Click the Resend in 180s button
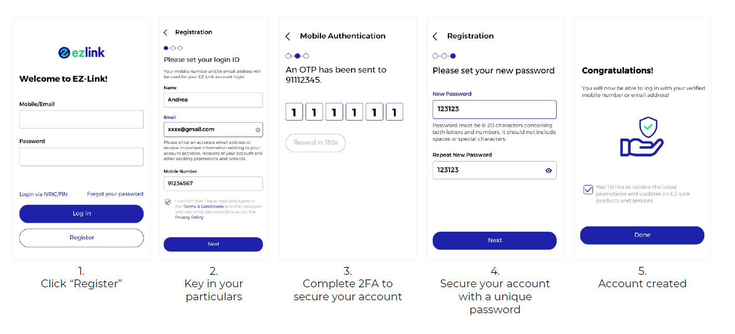This screenshot has width=735, height=334. (x=316, y=143)
